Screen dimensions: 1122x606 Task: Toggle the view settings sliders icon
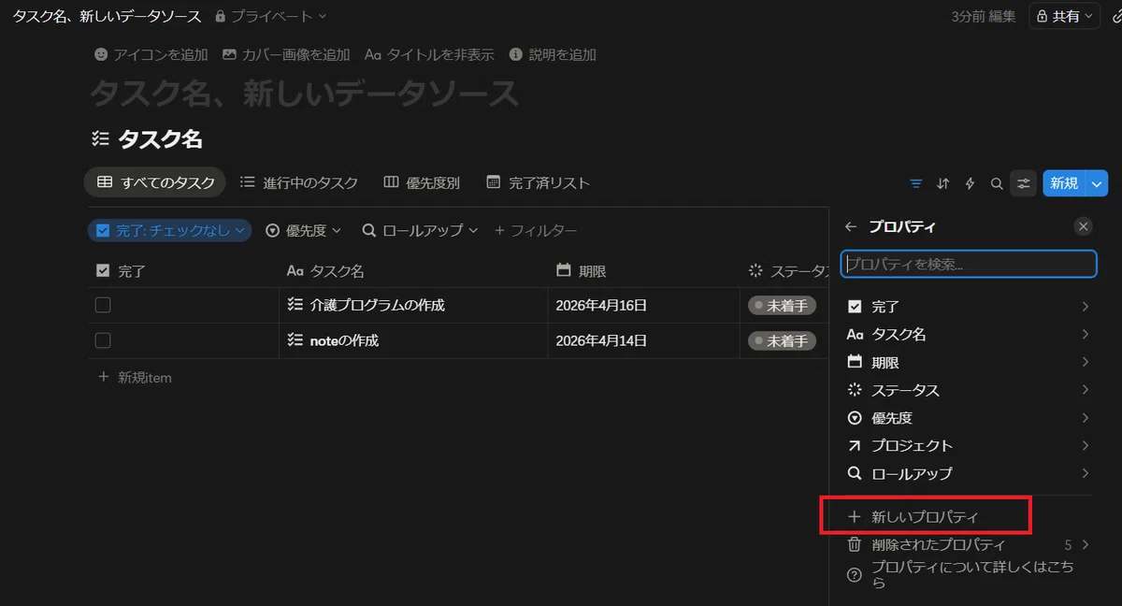click(1024, 183)
